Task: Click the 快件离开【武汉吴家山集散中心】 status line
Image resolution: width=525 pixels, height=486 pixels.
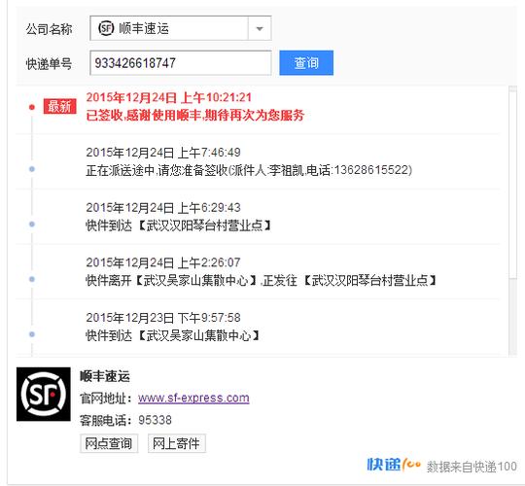Action: coord(262,281)
